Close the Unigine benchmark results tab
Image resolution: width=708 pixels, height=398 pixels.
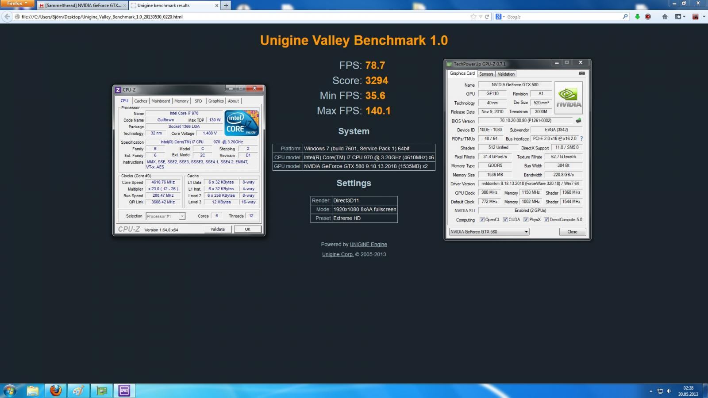pos(216,5)
